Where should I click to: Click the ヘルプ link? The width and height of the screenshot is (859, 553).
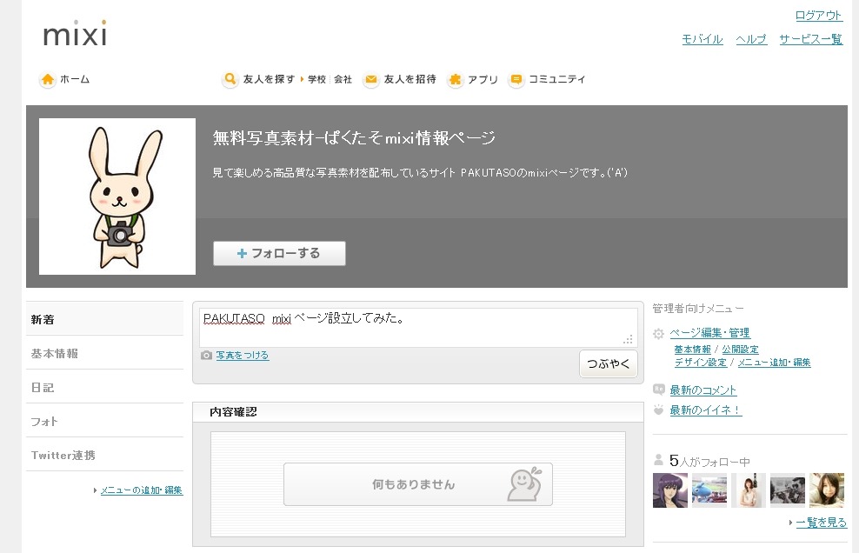click(751, 39)
